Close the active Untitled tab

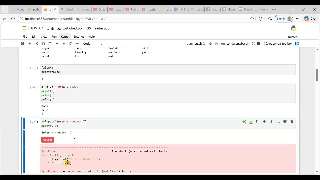[55, 9]
